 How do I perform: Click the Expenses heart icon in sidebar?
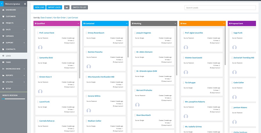click(3, 36)
